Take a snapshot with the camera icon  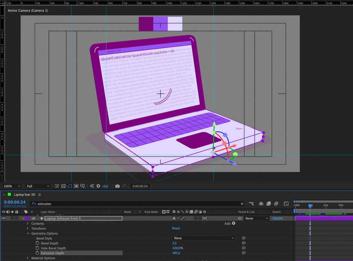117,186
